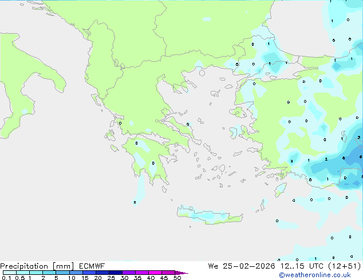363x280 pixels.
Task: Select legend swatch between 45 and 50
Action: (x=168, y=273)
